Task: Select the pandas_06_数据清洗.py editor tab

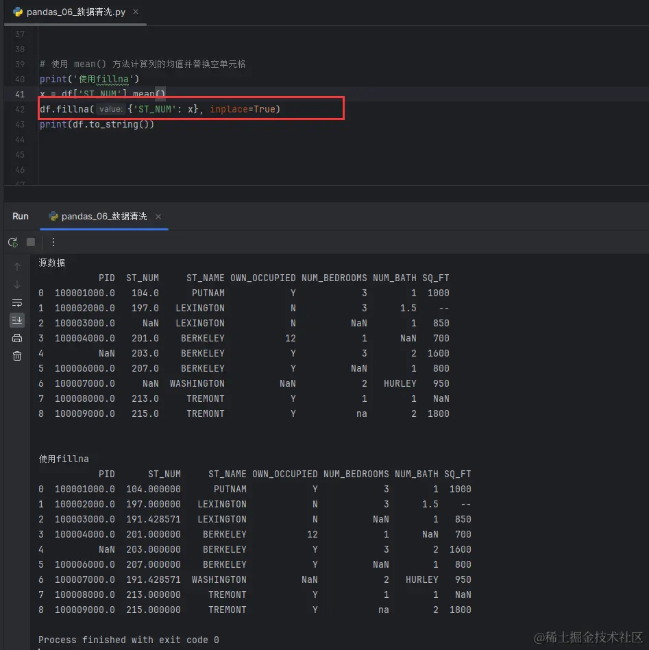Action: (76, 12)
